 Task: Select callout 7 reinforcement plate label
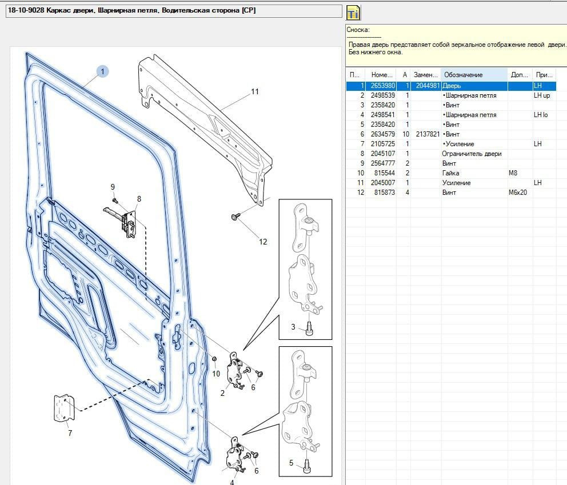(70, 433)
